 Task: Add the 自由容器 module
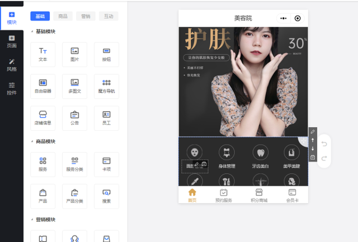pyautogui.click(x=43, y=86)
